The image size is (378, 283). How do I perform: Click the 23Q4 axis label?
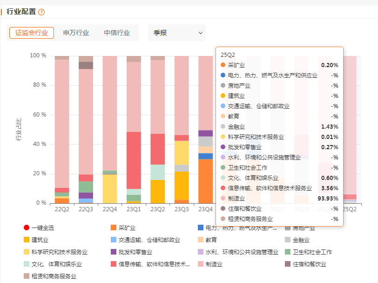click(206, 209)
